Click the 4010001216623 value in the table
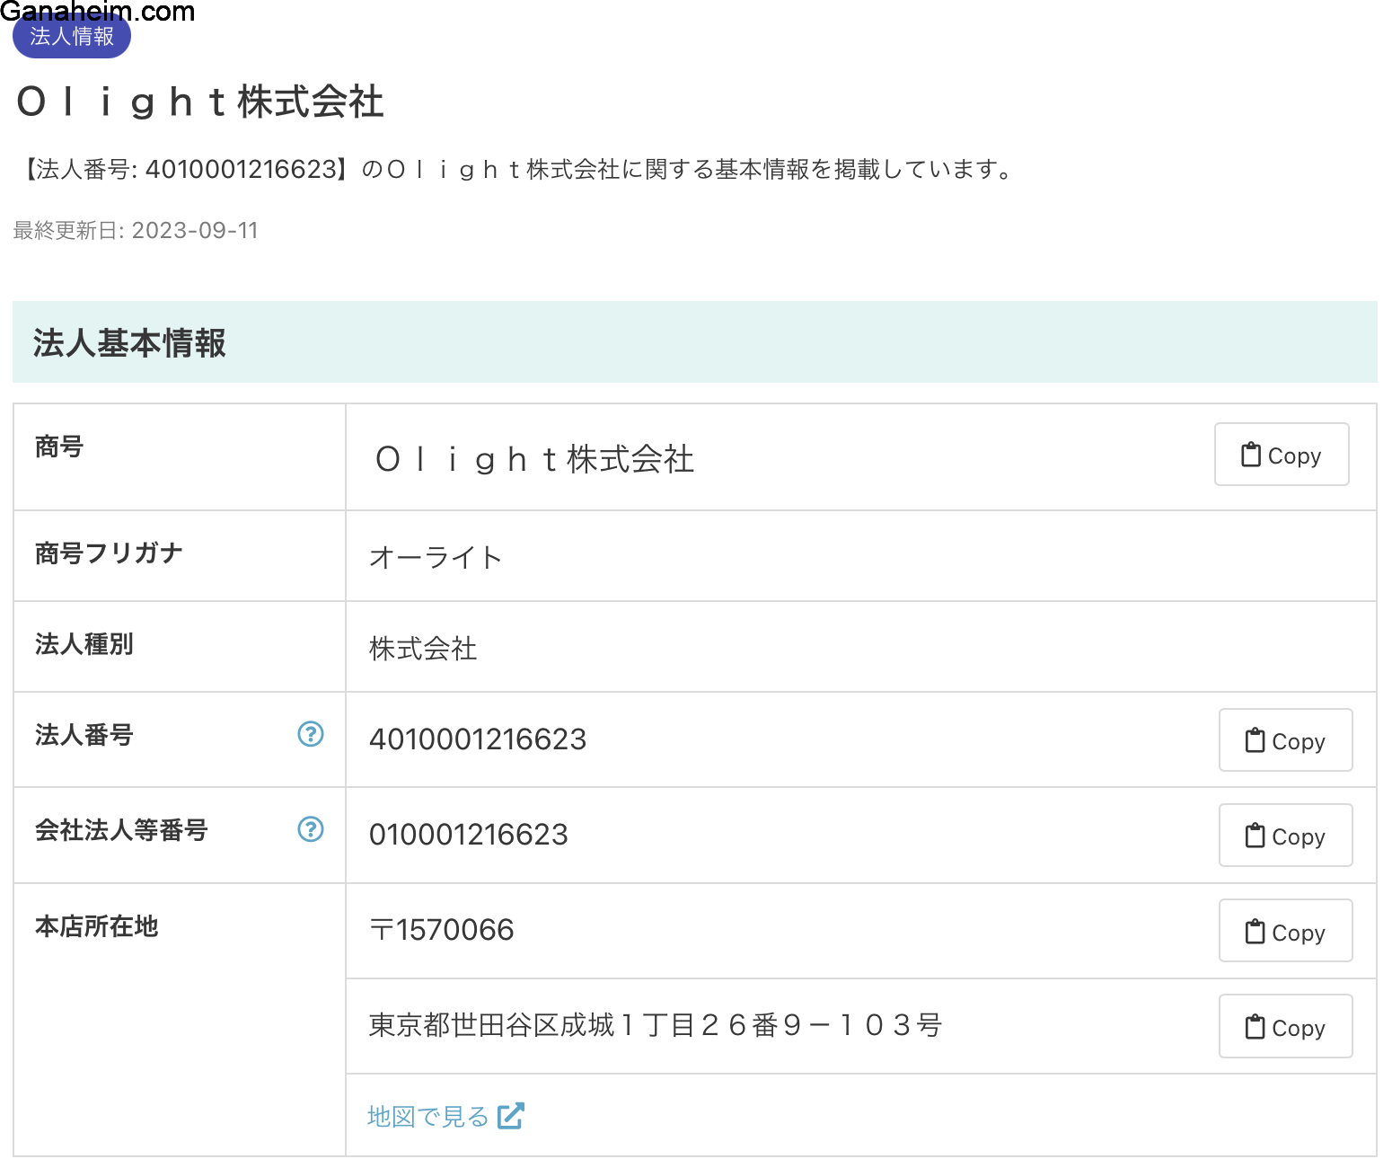The image size is (1392, 1168). pyautogui.click(x=478, y=739)
